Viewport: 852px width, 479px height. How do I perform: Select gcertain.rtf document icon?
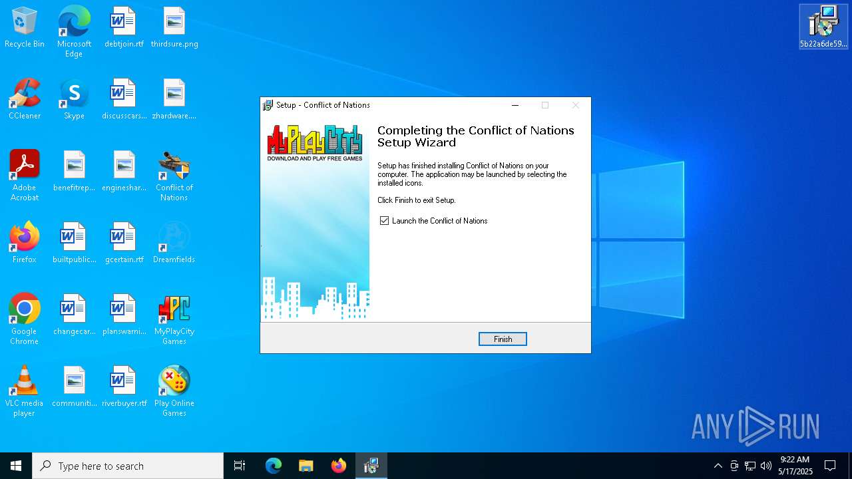124,243
